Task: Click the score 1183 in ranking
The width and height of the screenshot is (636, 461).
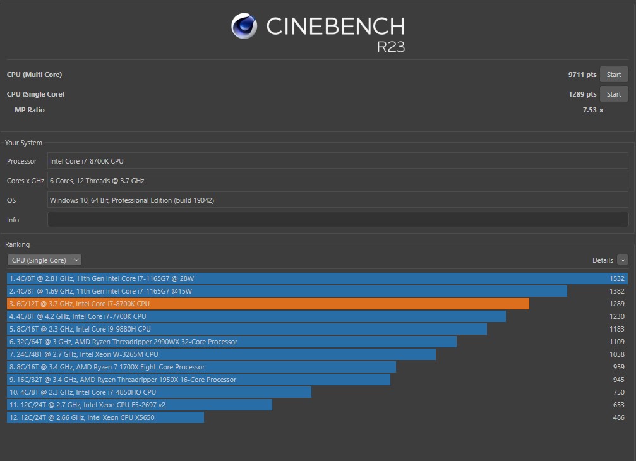Action: point(617,329)
